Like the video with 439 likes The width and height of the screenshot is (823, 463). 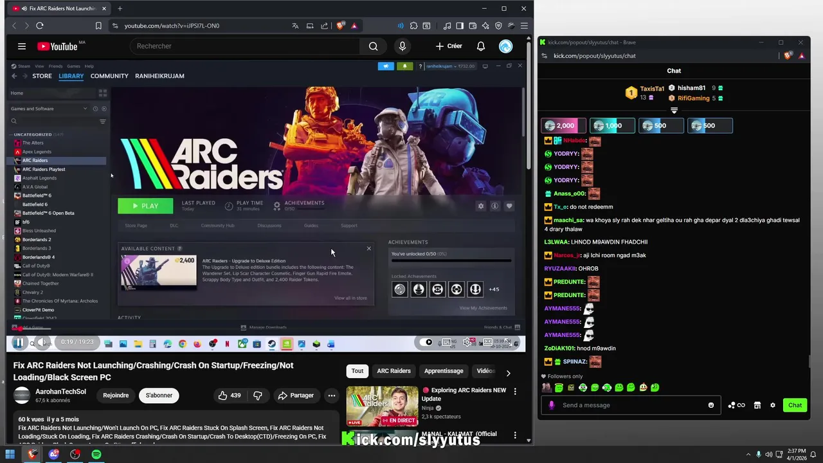pos(229,395)
